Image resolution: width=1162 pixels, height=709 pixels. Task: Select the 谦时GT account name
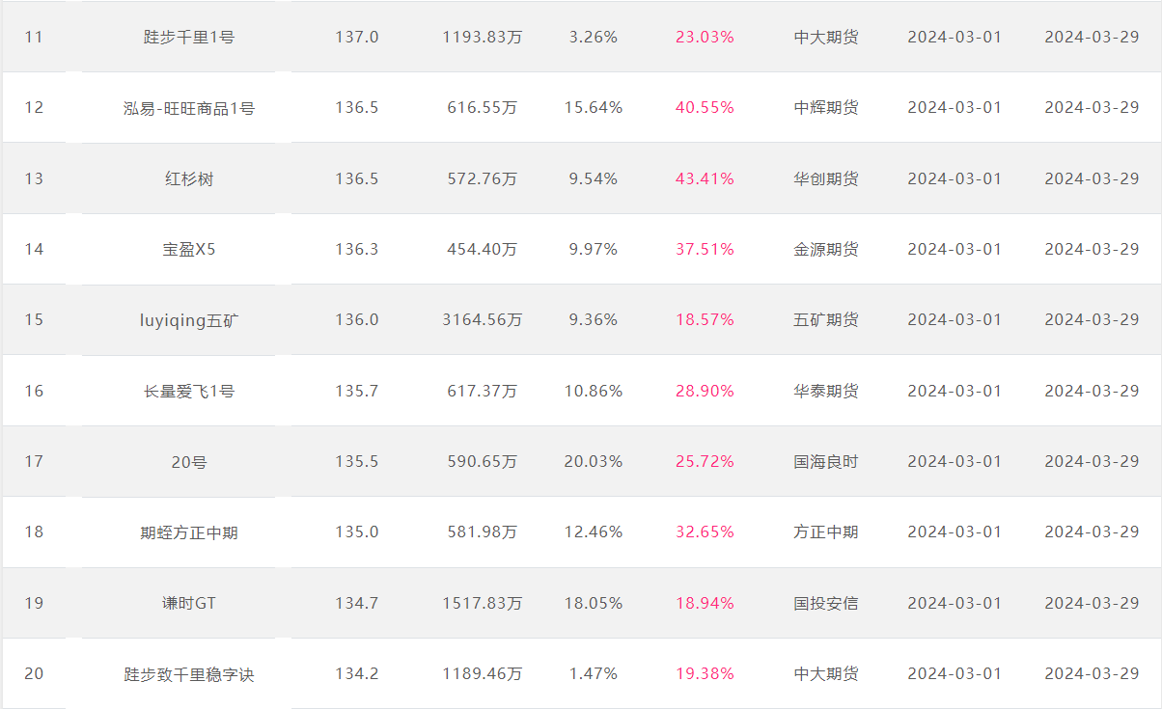(x=188, y=603)
